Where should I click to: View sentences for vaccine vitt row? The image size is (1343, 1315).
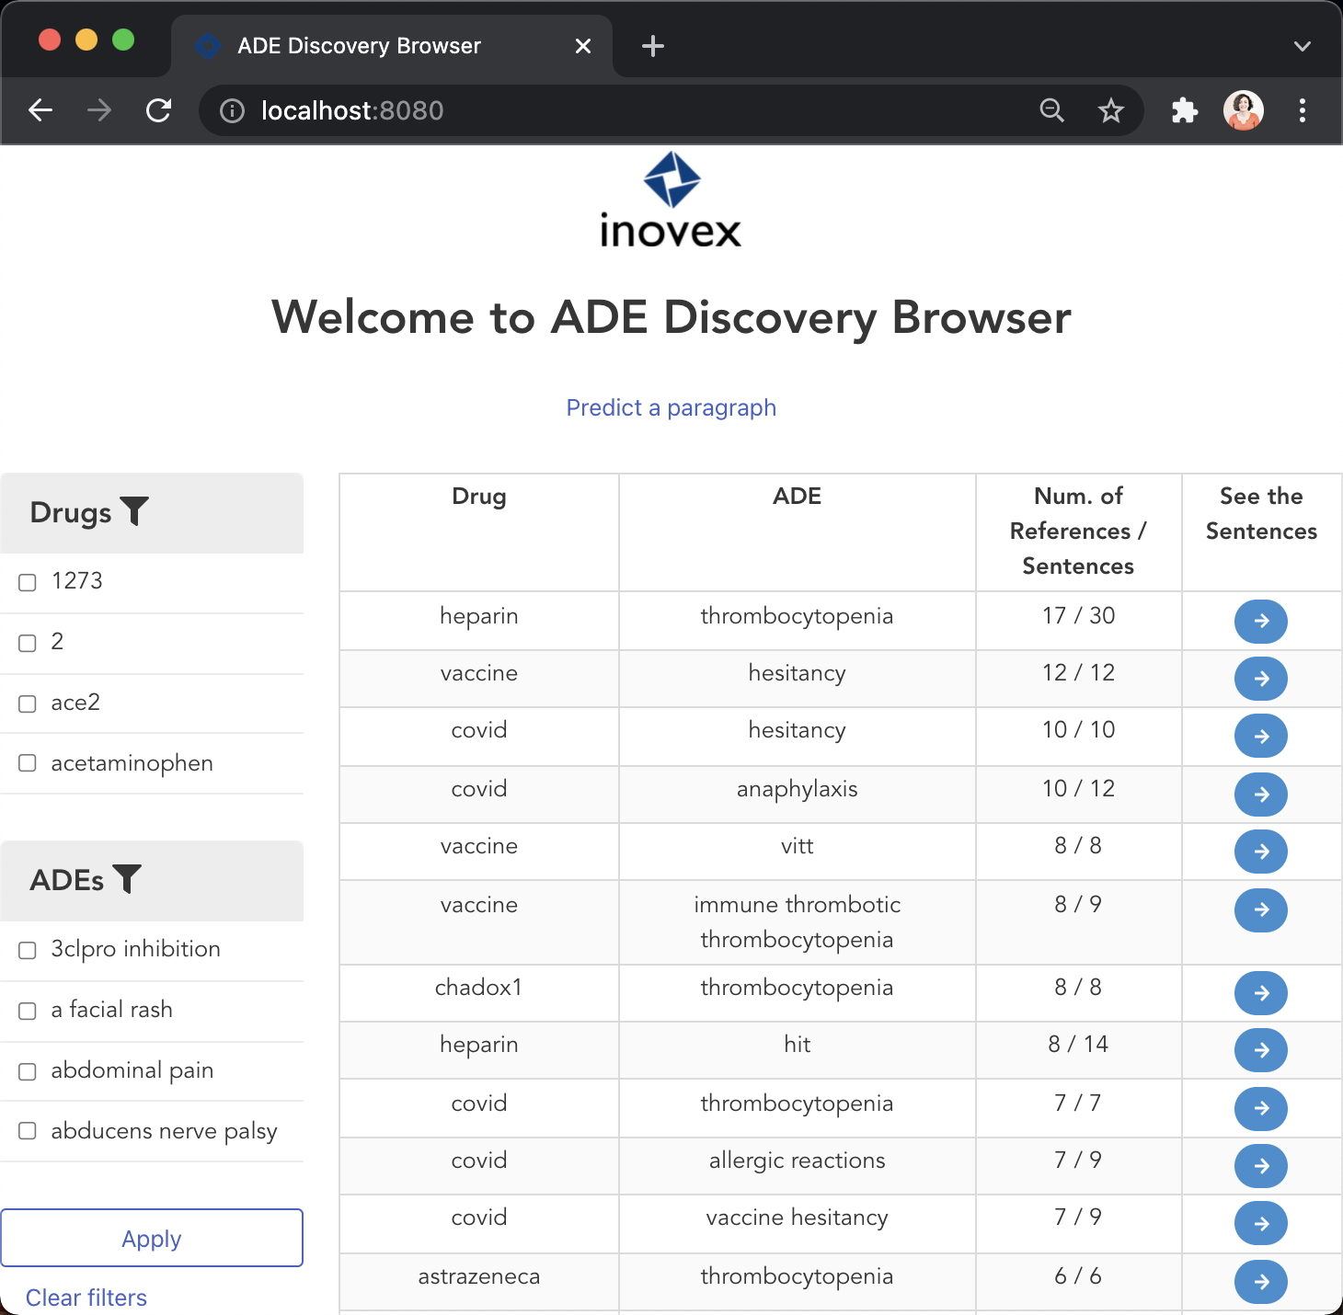tap(1260, 852)
